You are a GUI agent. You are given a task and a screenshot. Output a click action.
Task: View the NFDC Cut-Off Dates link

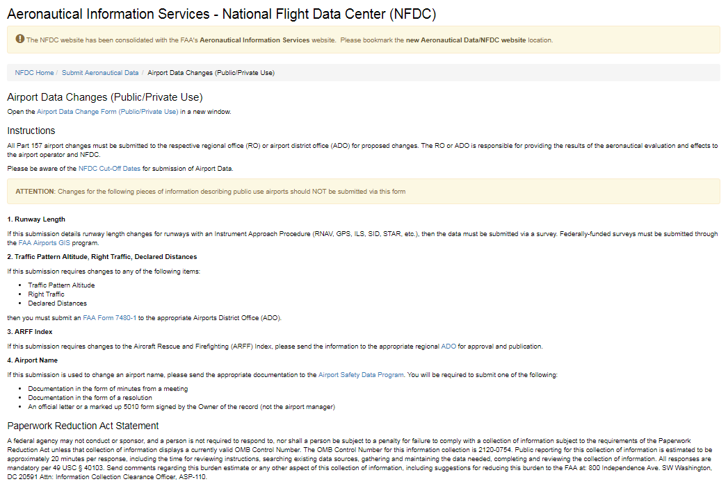(109, 168)
